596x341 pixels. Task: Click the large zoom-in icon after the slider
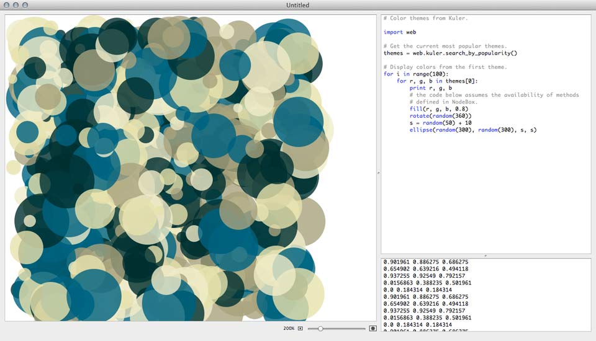(373, 329)
